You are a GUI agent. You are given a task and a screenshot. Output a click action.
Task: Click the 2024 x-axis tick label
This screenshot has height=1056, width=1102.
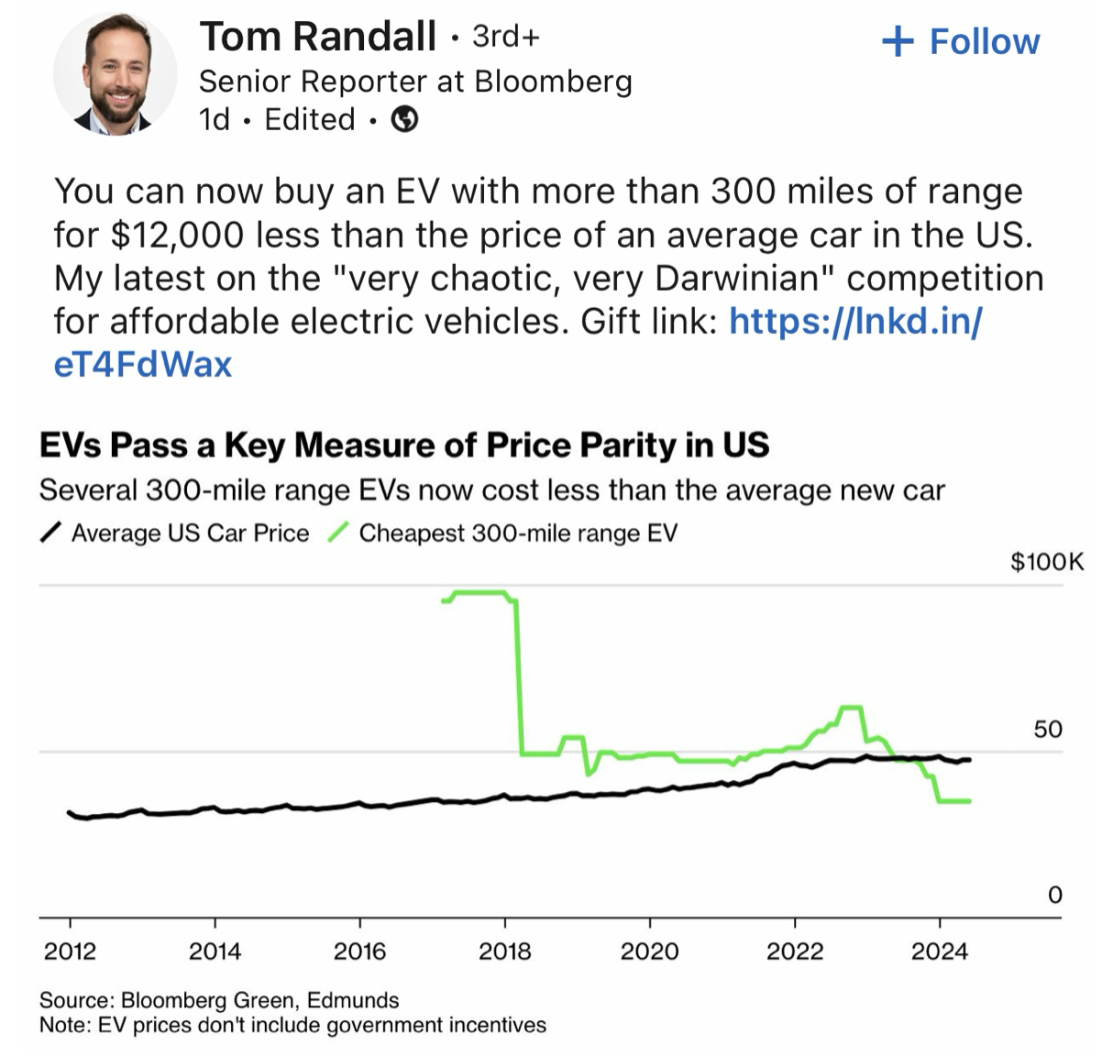click(939, 951)
